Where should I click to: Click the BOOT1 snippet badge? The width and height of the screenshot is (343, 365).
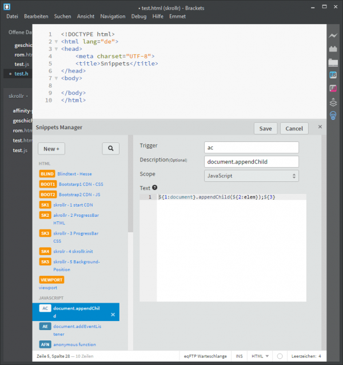48,184
